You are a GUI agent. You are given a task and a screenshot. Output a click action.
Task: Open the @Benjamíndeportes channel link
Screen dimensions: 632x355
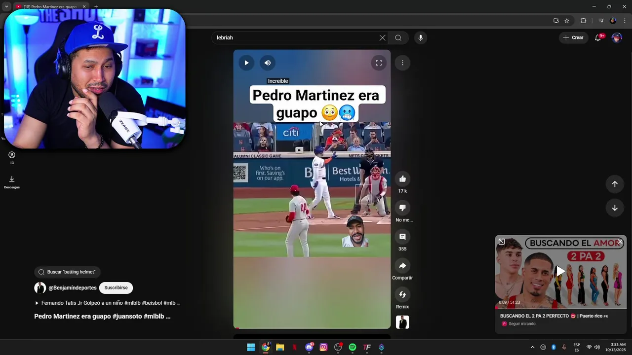[x=73, y=288]
